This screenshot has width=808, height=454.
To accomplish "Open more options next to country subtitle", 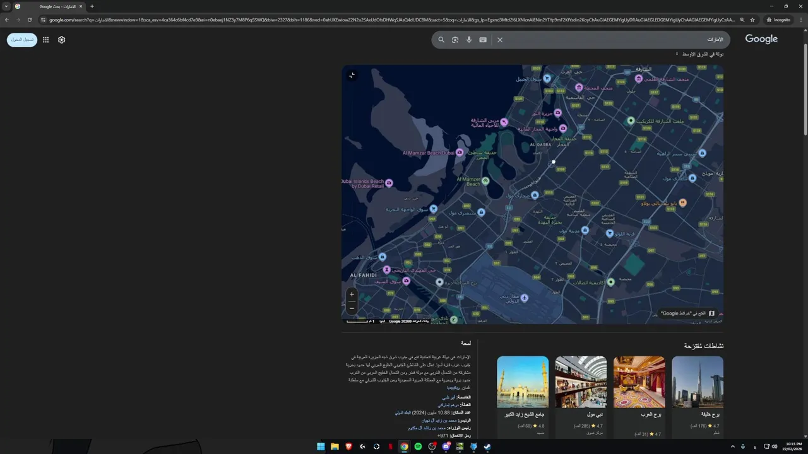I will [x=677, y=54].
